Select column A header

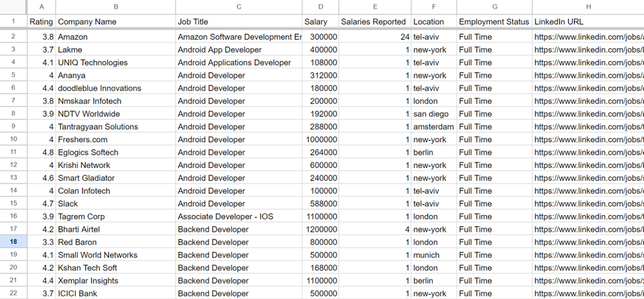click(41, 6)
